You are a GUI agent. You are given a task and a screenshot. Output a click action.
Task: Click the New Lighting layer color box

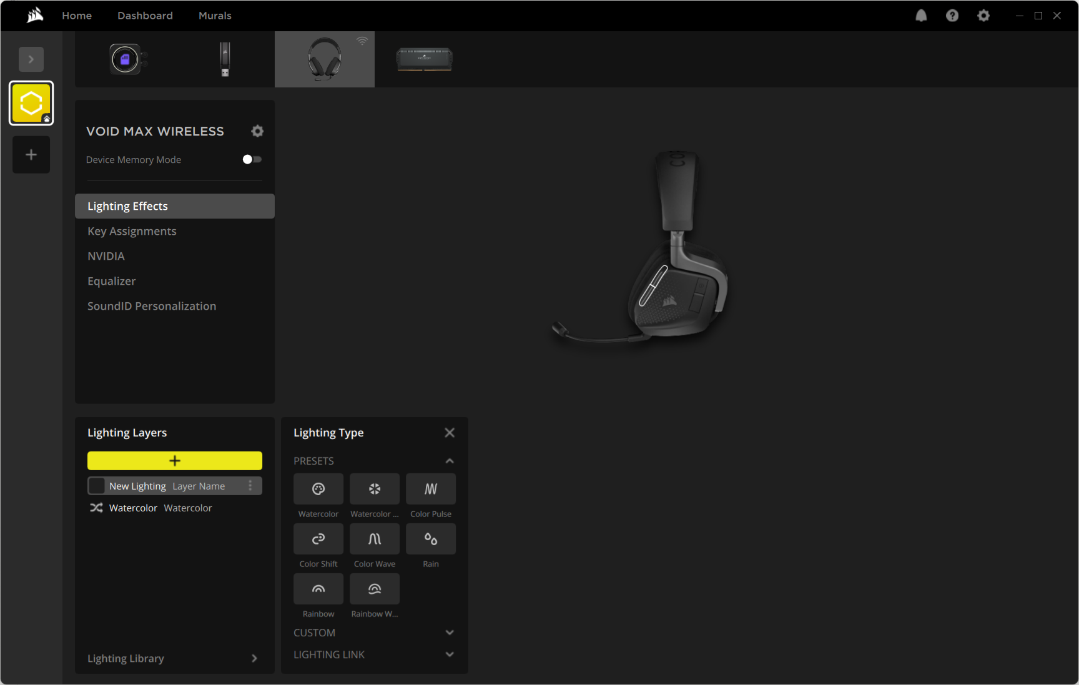coord(97,486)
